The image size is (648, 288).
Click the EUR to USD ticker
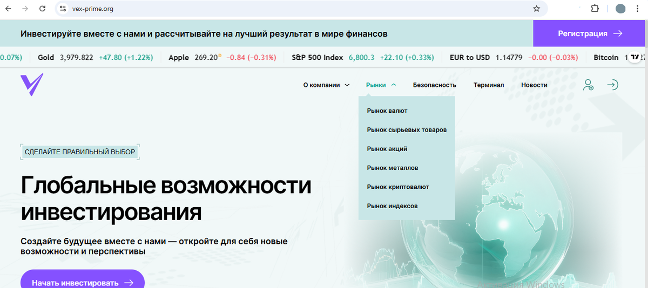[514, 57]
